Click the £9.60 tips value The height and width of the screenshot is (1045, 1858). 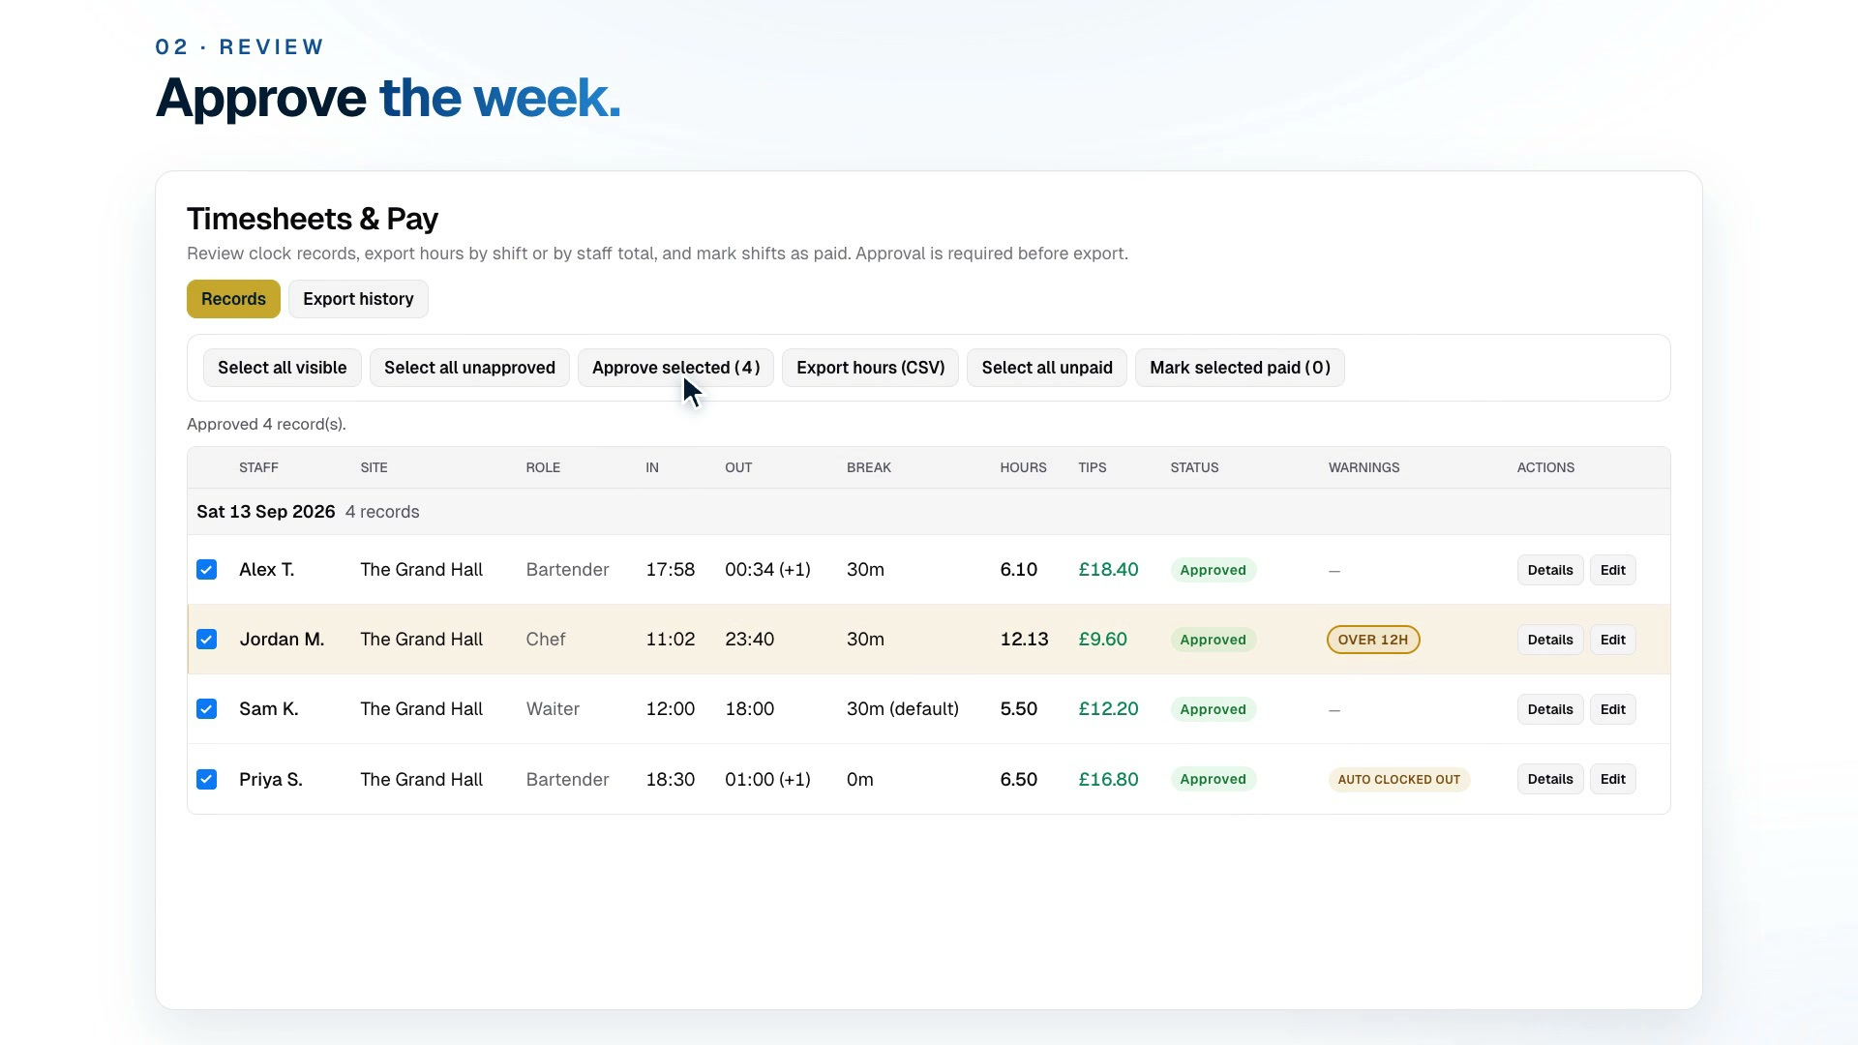[x=1102, y=640]
